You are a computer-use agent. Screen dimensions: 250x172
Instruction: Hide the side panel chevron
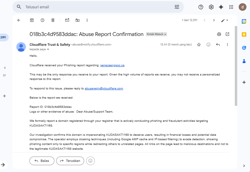[244, 166]
